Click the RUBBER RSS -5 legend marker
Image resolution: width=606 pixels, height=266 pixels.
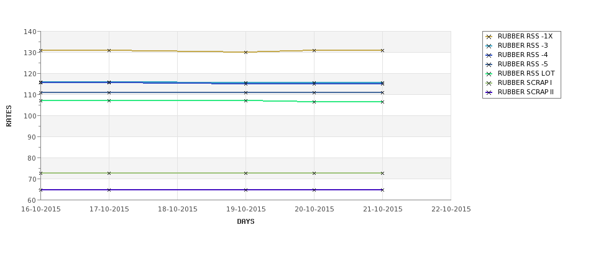[x=489, y=64]
